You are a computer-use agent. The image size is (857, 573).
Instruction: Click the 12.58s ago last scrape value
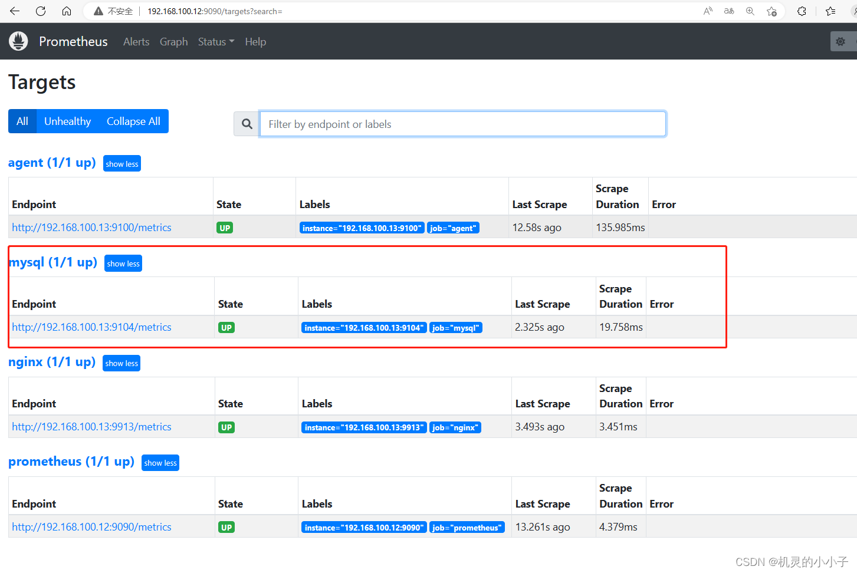tap(537, 228)
